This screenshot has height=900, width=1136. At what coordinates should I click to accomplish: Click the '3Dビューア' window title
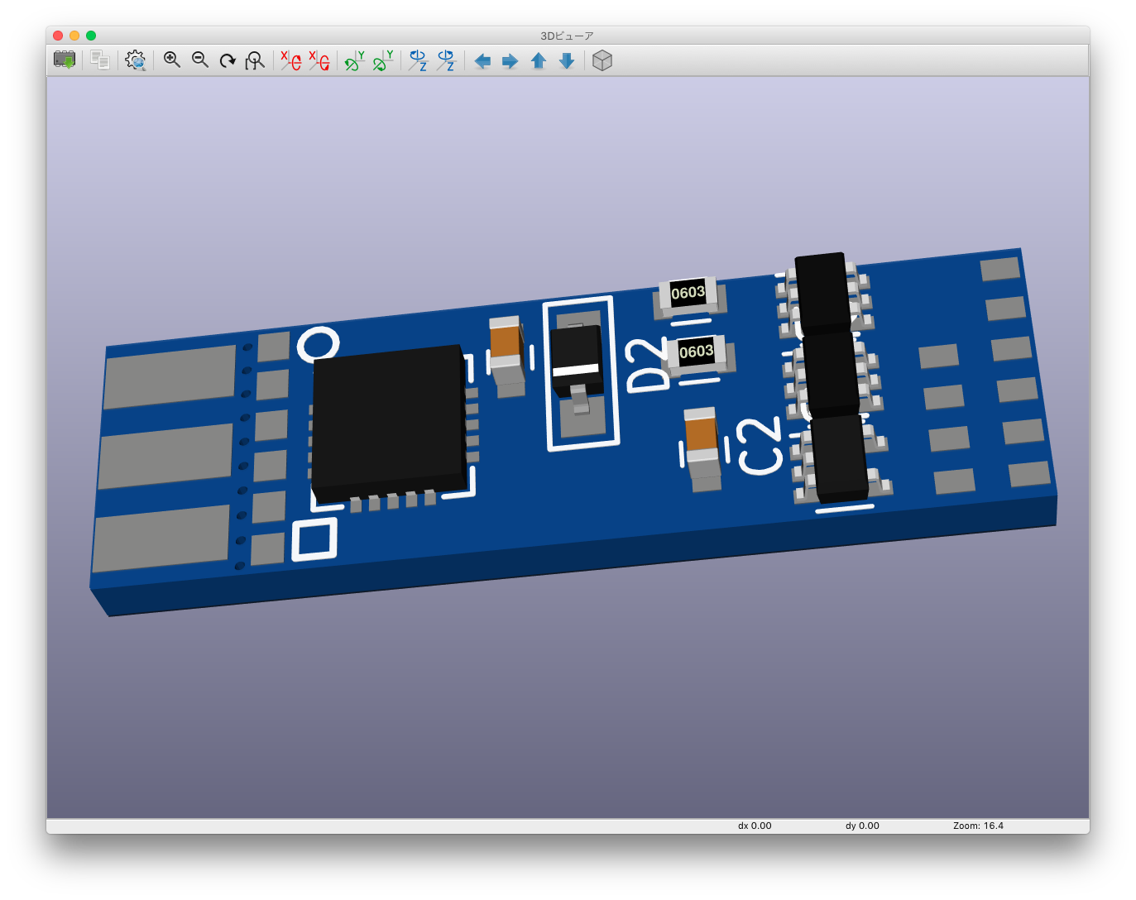coord(567,36)
